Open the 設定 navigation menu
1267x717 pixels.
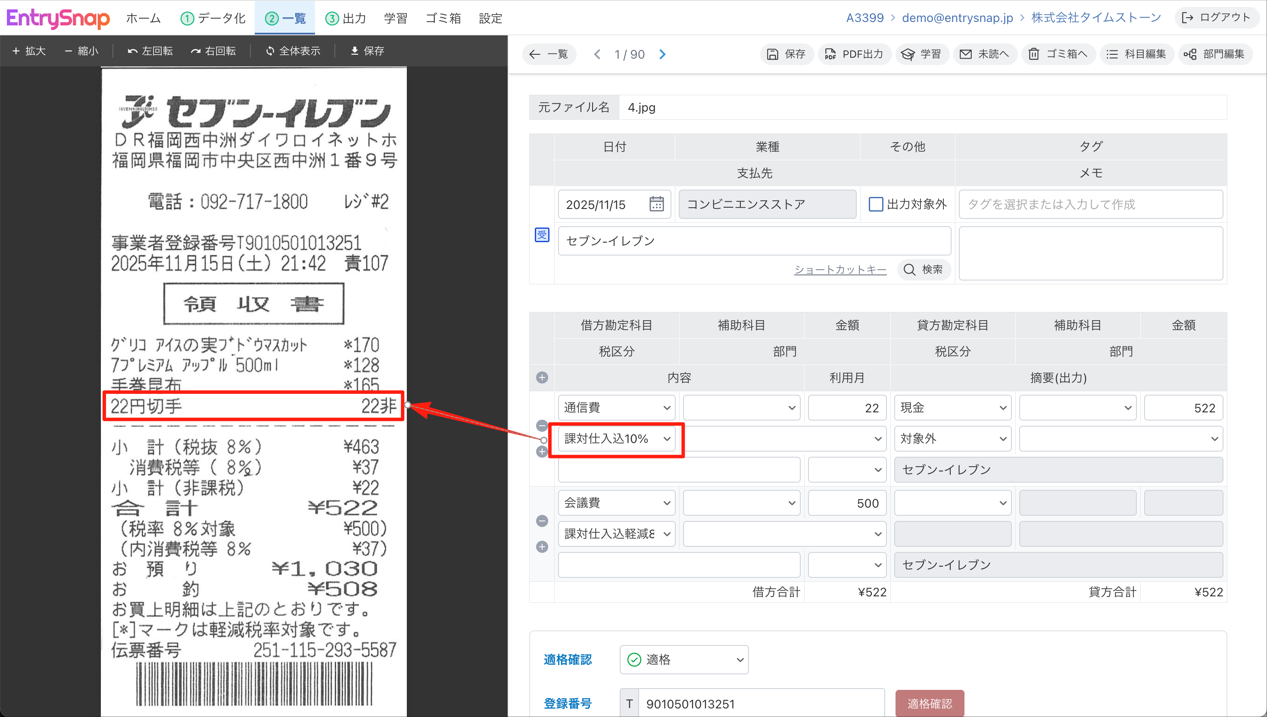(x=490, y=18)
